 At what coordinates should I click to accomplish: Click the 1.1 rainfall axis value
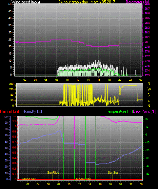(x=14, y=121)
